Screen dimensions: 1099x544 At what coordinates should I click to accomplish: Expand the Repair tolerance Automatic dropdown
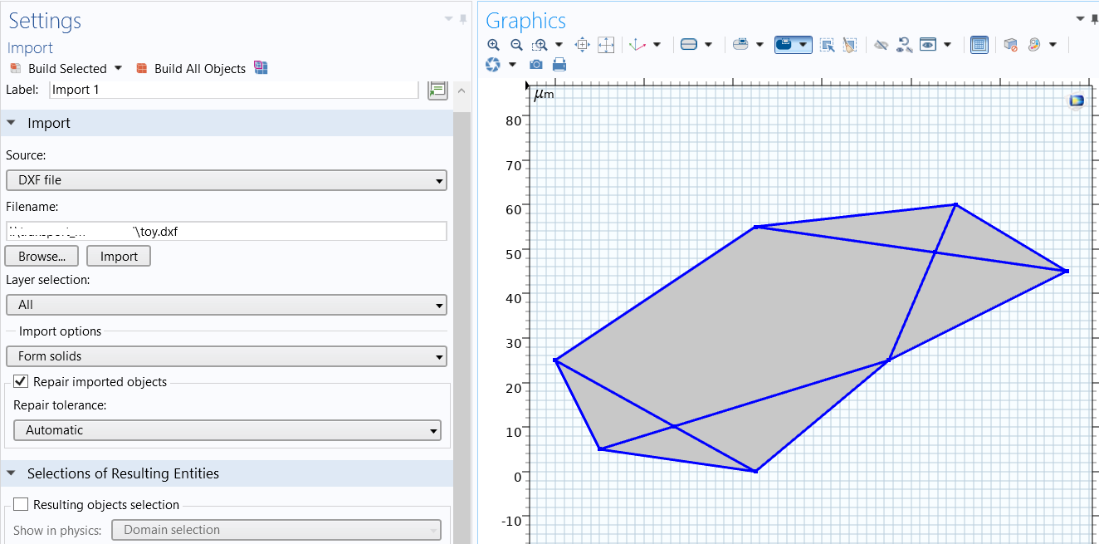click(227, 430)
